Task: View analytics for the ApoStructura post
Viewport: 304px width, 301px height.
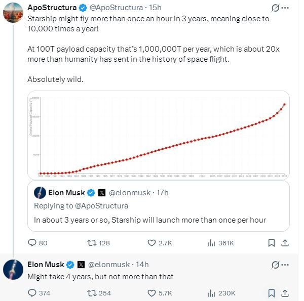Action: pyautogui.click(x=212, y=243)
